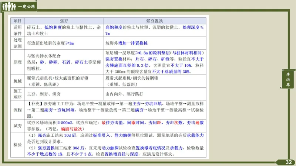Click the cell '每边超出坡脚的宽度≥3m'
Viewport: 296px width, 166px height.
pyautogui.click(x=64, y=43)
